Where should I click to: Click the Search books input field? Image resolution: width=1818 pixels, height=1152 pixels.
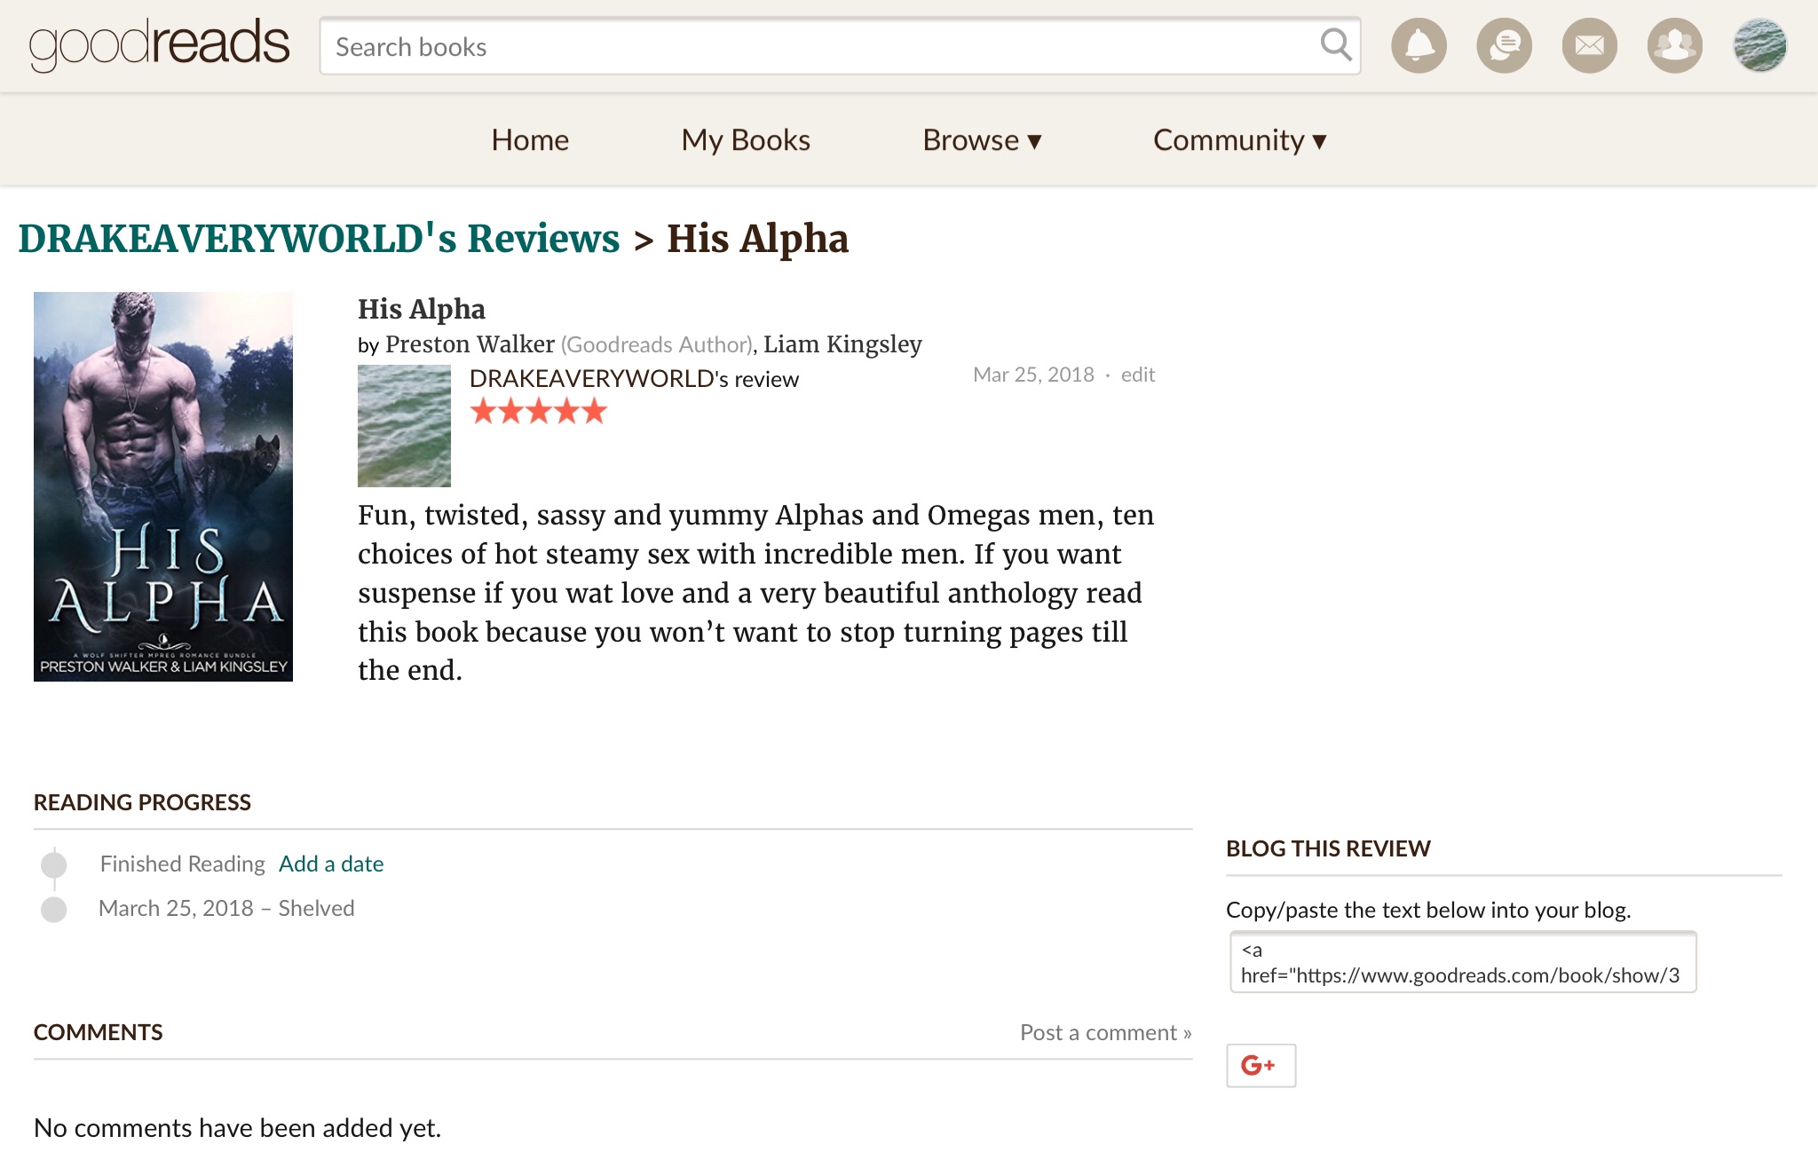[817, 46]
